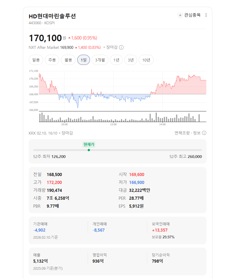Viewport: 229px width, 279px height.
Task: Click the 보유율 29.97% text
Action: 163,237
